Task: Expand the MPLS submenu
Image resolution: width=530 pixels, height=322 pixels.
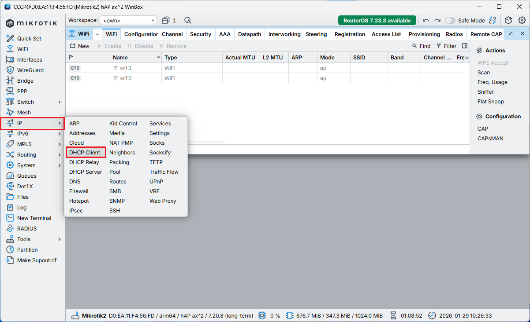Action: click(60, 144)
